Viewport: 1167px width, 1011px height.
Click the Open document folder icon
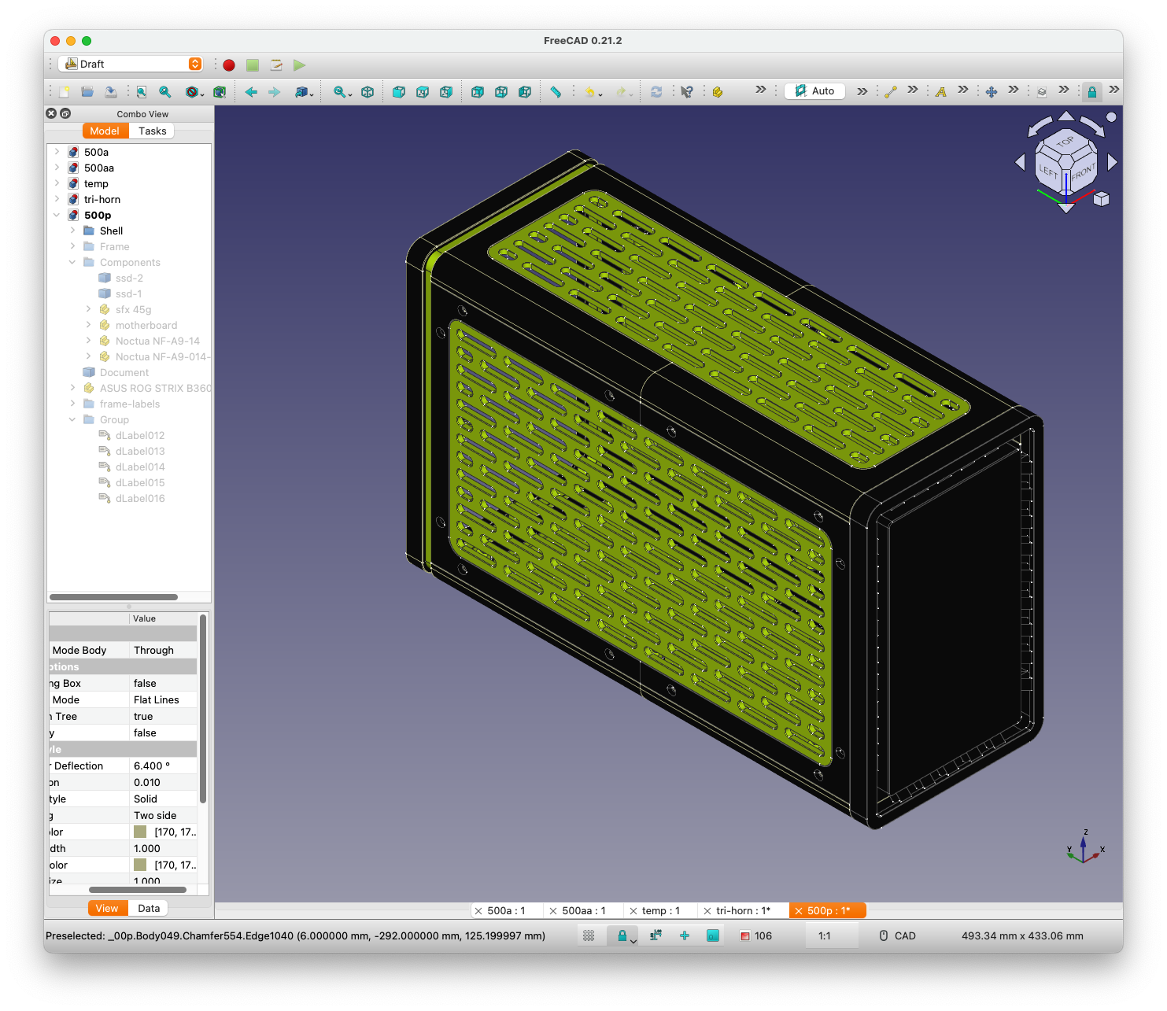click(87, 92)
